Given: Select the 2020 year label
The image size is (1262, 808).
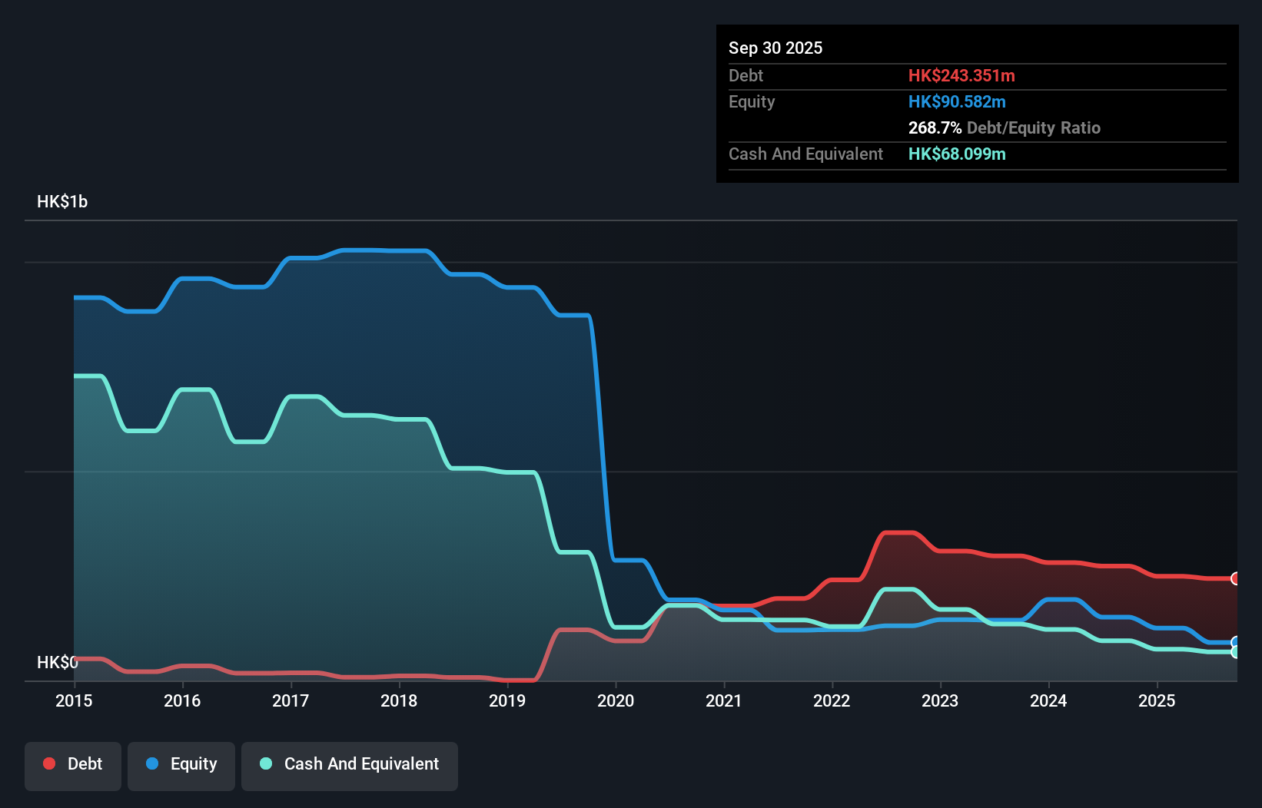Looking at the screenshot, I should 616,700.
